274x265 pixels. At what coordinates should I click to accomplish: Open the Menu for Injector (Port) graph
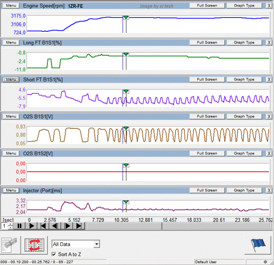point(11,190)
